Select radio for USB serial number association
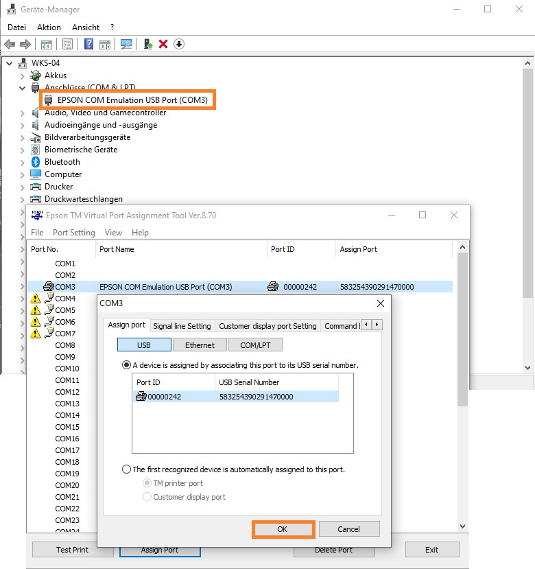This screenshot has width=535, height=569. 126,364
